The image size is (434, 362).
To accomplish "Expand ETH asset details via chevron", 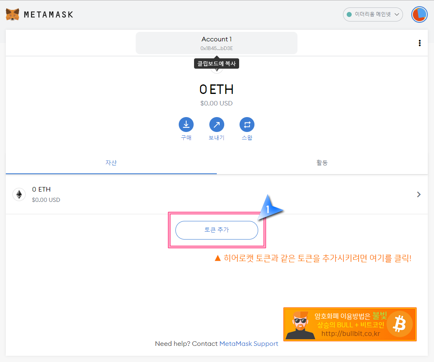I will 419,194.
